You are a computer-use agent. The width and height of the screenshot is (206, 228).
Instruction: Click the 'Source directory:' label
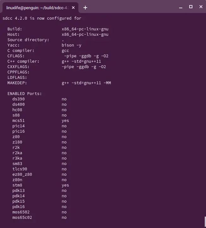(28, 40)
